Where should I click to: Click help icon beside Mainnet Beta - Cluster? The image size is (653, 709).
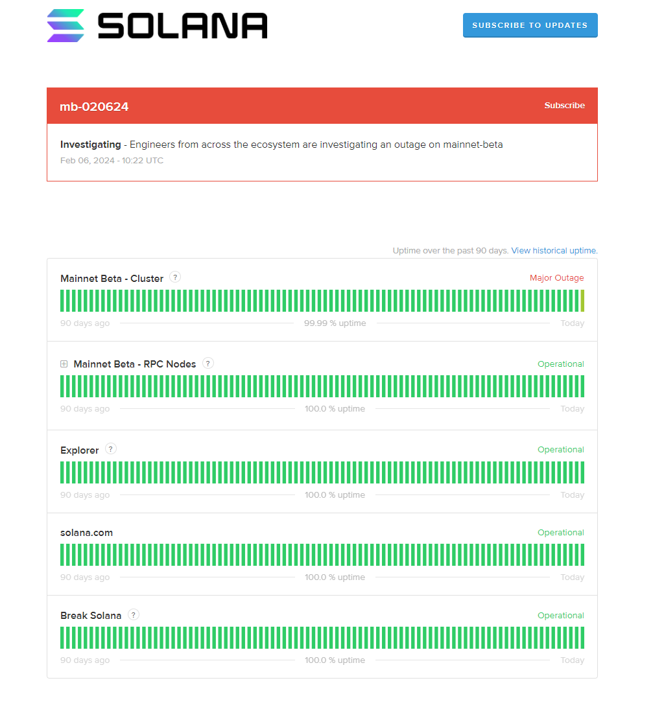pos(175,277)
